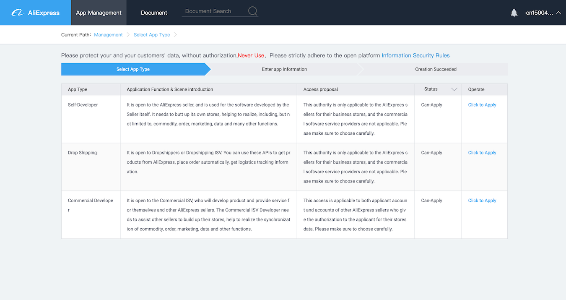
Task: Click the AliExpress logo
Action: [x=36, y=13]
